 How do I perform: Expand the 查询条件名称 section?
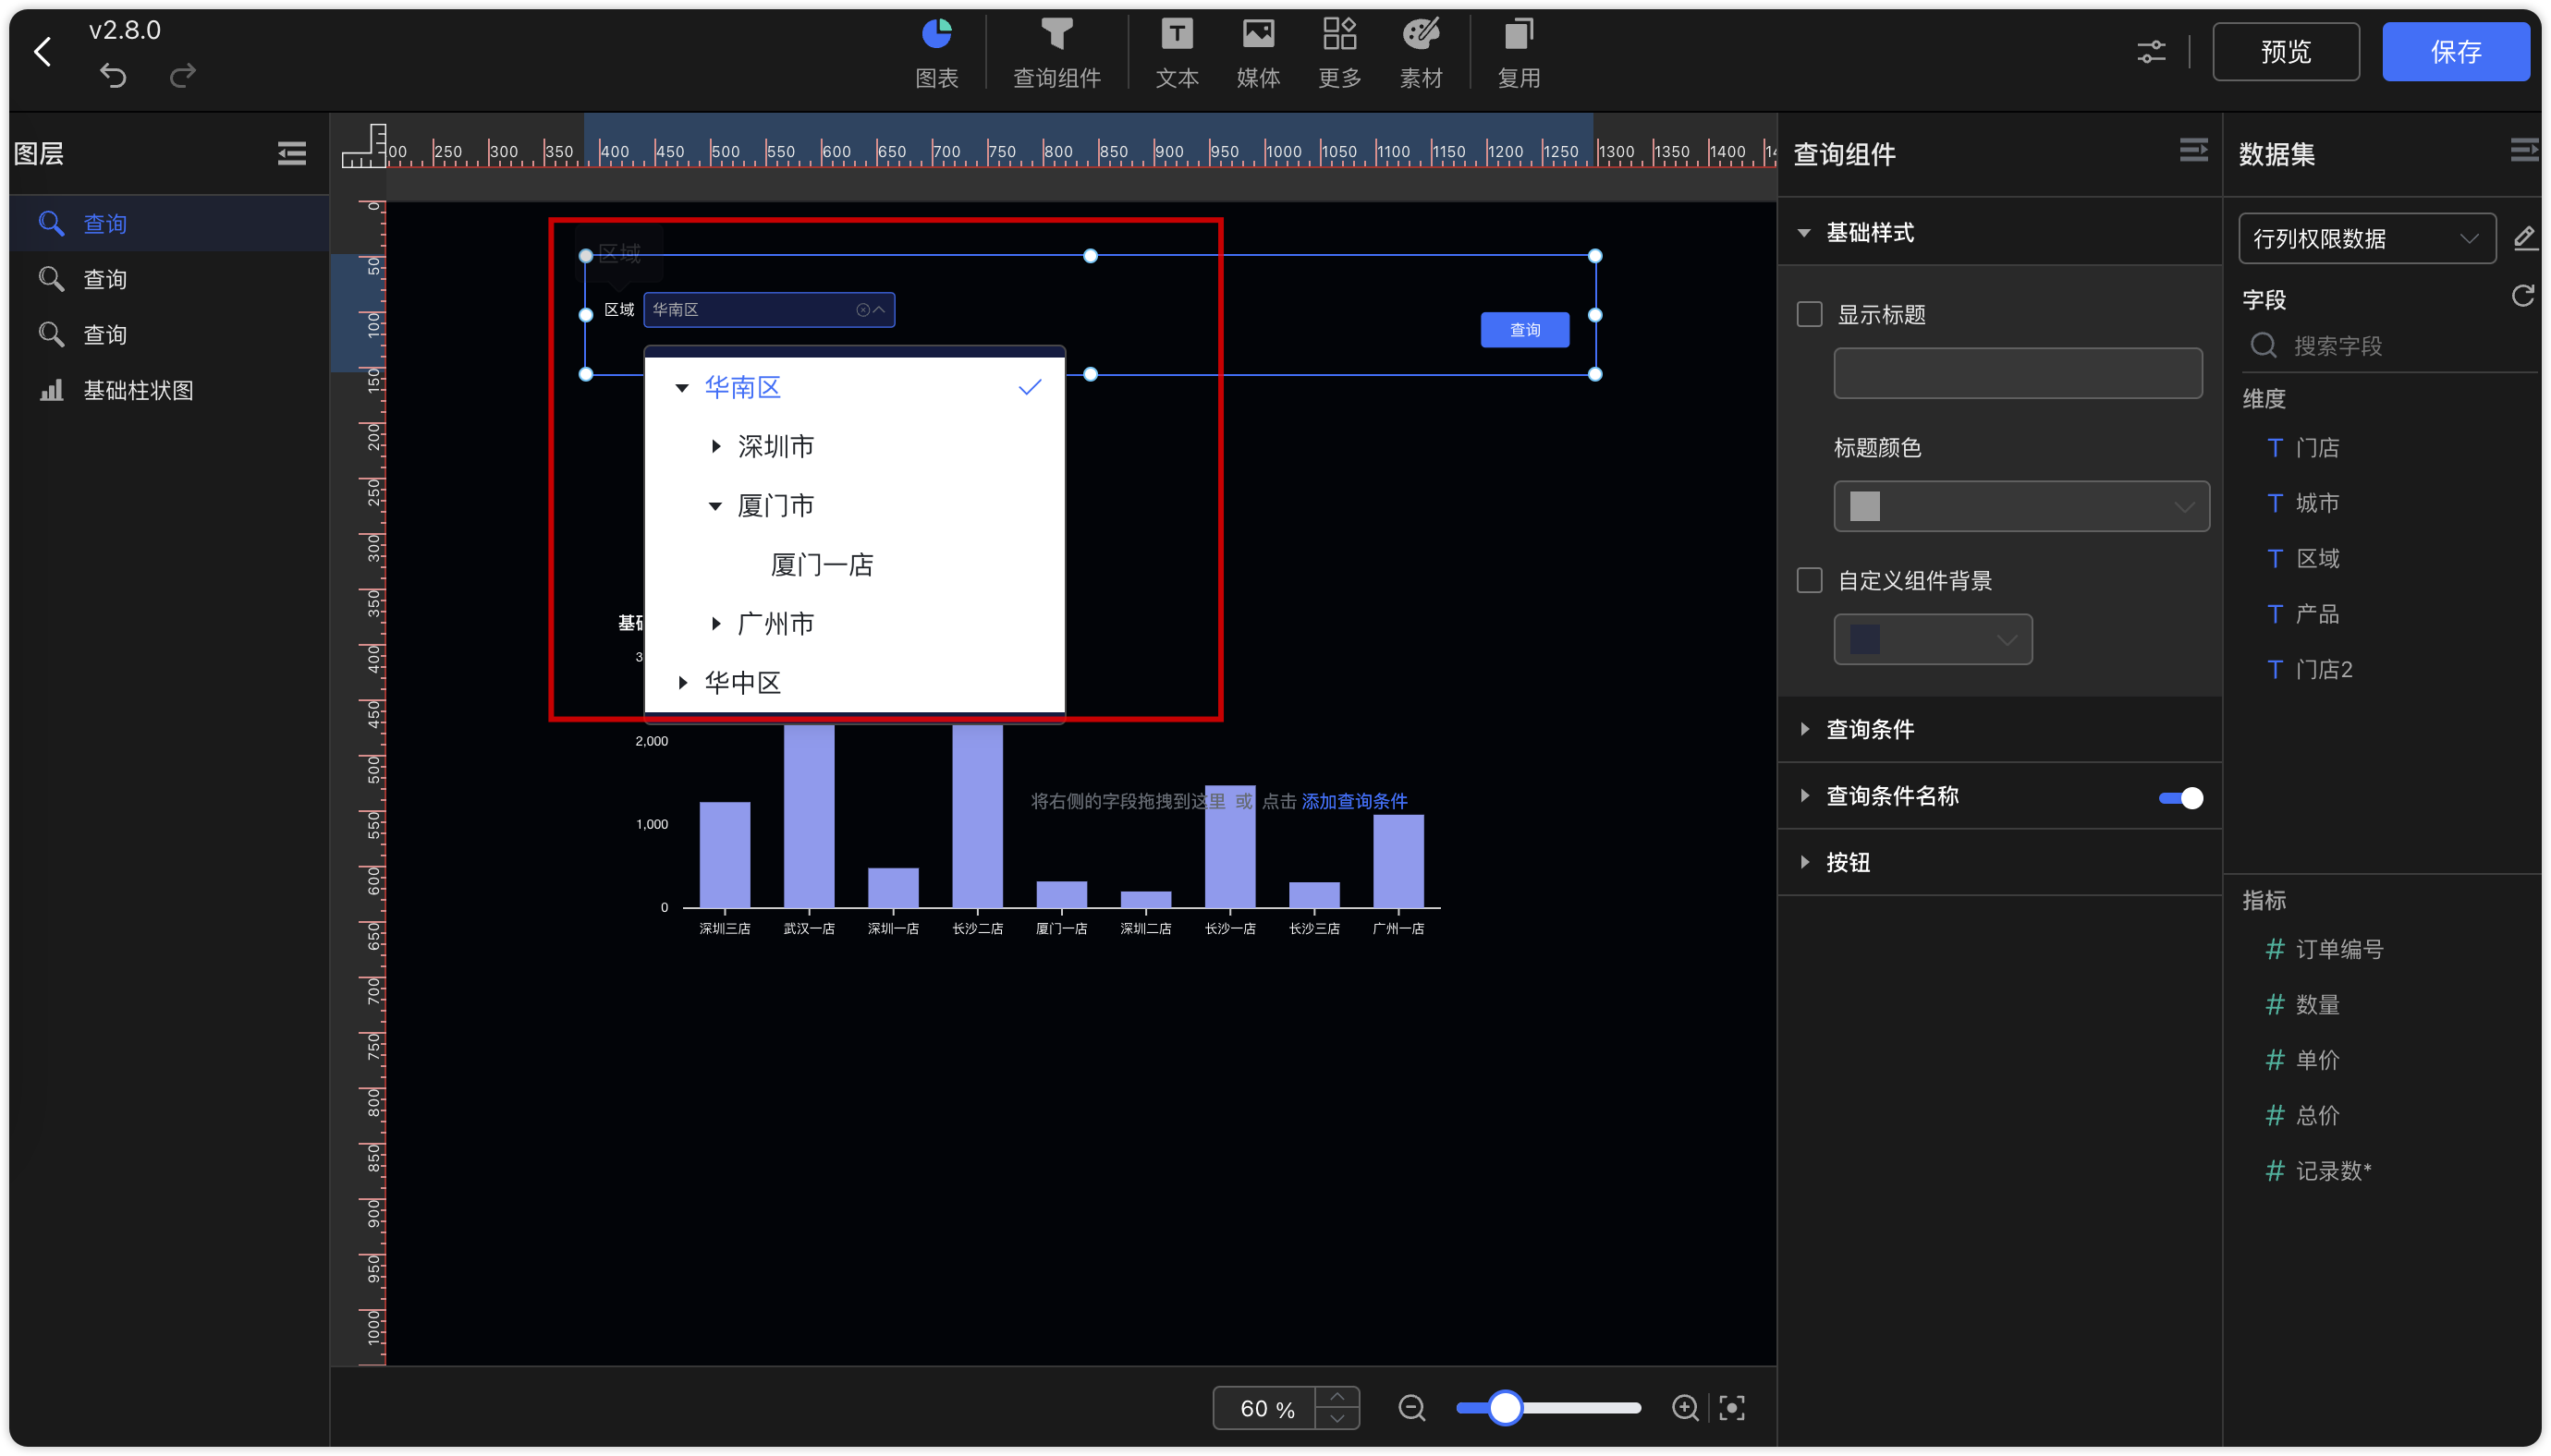click(1803, 795)
